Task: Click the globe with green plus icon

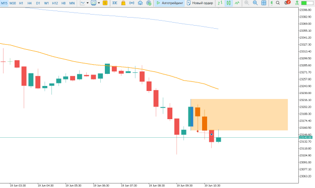Action: pyautogui.click(x=149, y=3)
